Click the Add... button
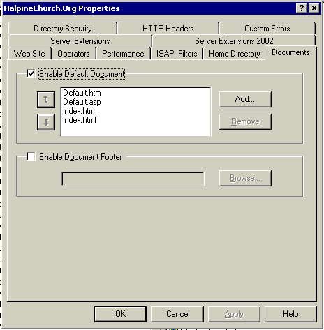Viewport: 324px width, 330px height. click(x=245, y=99)
